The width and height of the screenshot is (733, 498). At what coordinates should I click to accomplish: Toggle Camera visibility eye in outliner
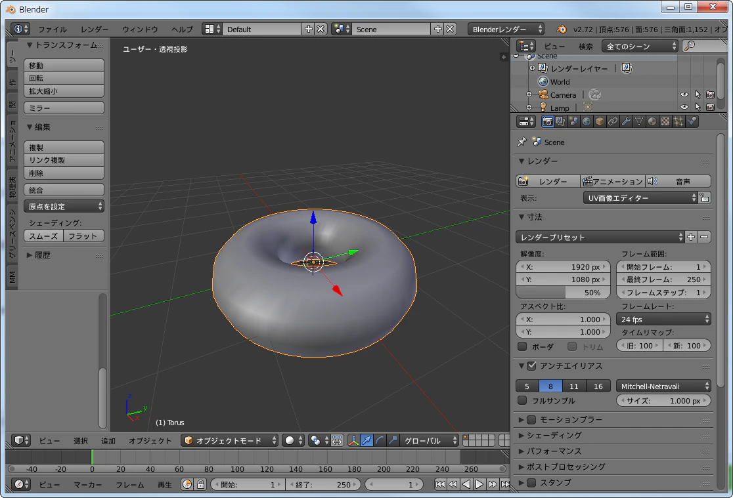[684, 95]
